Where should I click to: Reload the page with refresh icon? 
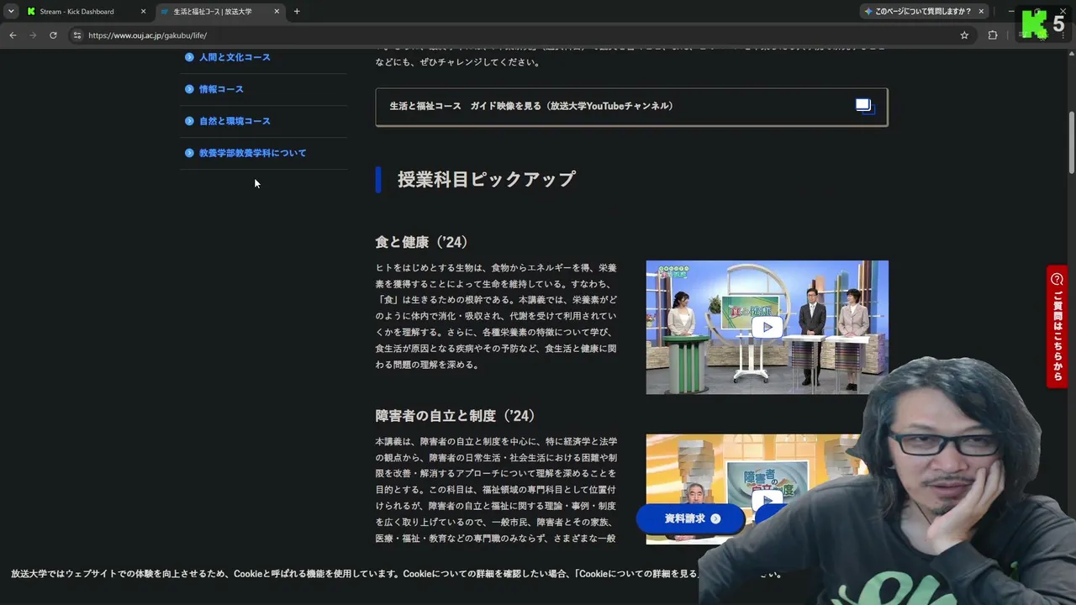coord(53,35)
